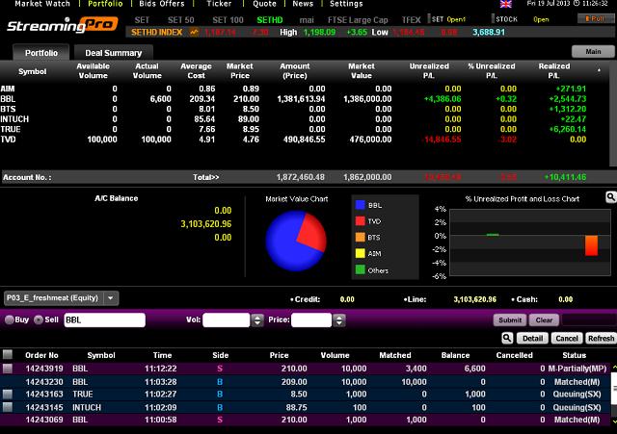Click the Main button
This screenshot has width=617, height=434.
593,51
